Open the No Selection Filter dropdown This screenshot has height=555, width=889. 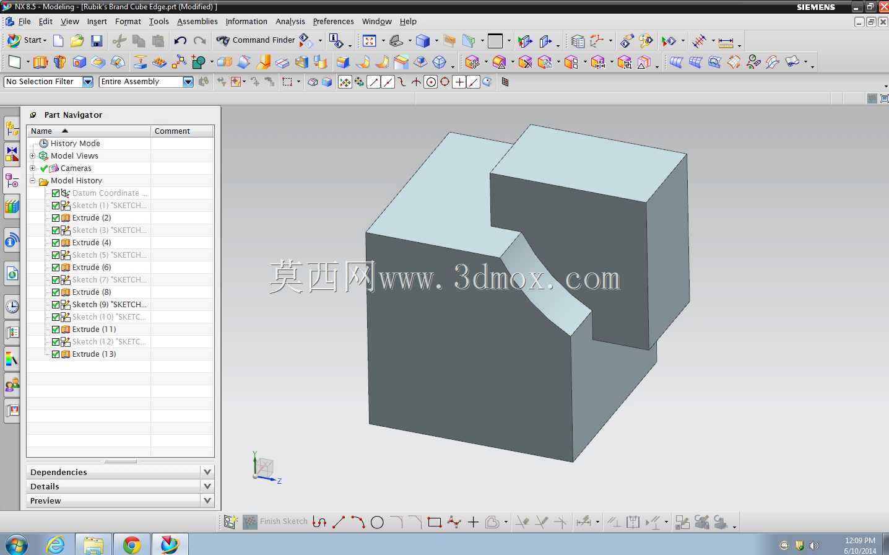point(88,82)
